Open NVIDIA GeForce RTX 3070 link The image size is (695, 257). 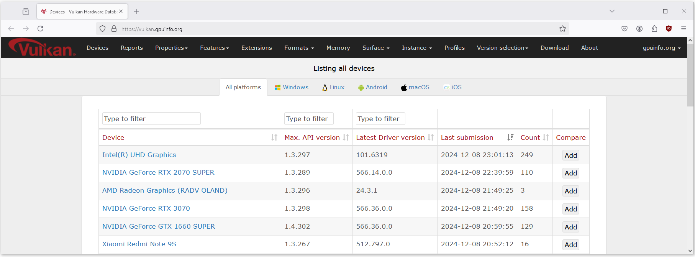[146, 208]
